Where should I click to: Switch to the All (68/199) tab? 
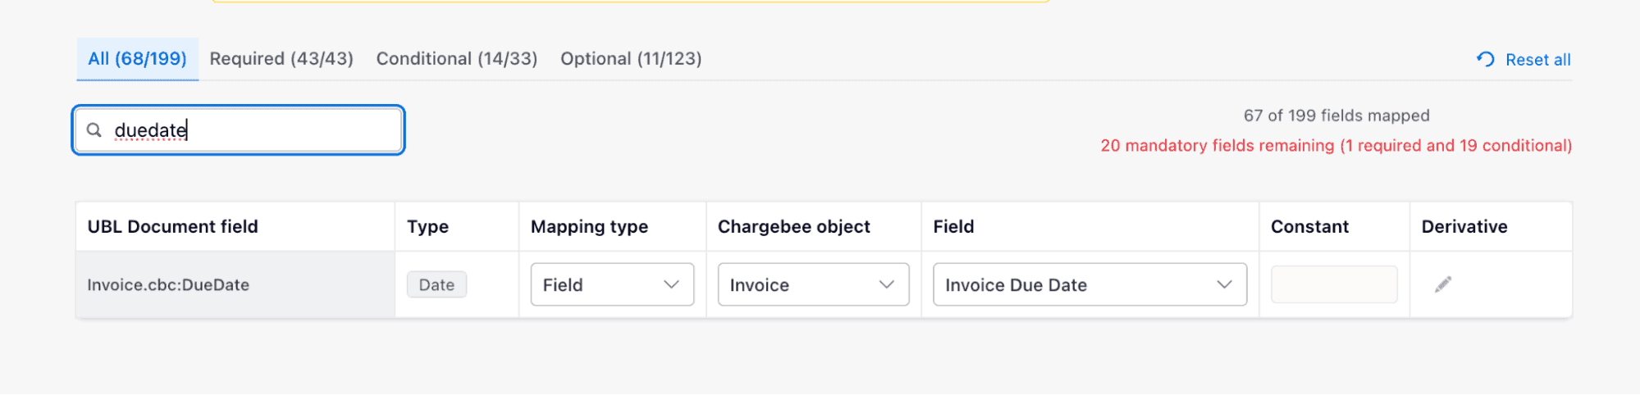click(x=137, y=59)
